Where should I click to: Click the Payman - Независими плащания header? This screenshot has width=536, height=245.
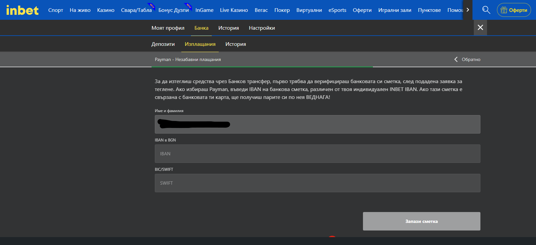188,59
